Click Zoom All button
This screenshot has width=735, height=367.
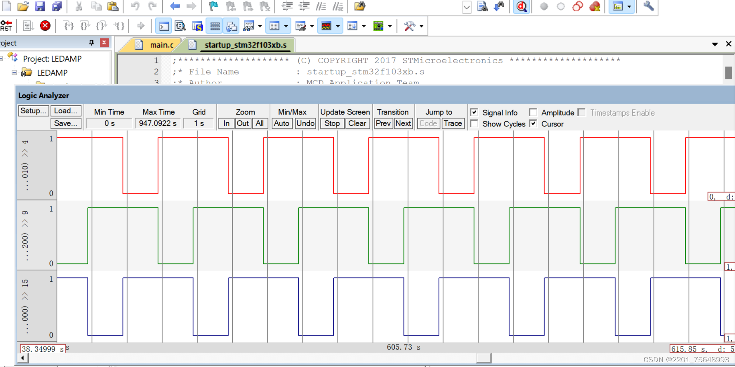pyautogui.click(x=260, y=123)
